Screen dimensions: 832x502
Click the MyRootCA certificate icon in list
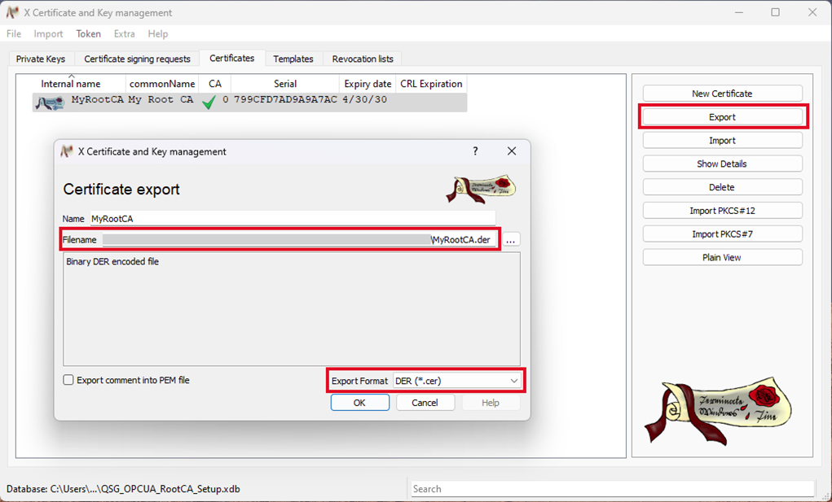[x=51, y=102]
